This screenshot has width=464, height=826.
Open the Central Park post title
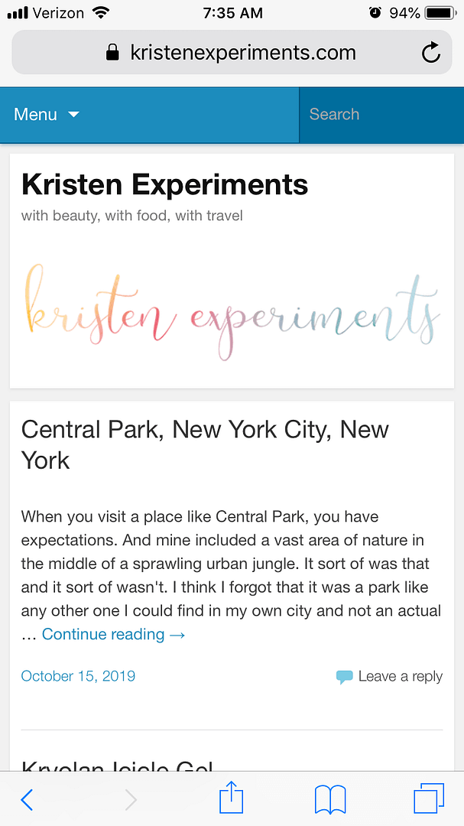[205, 444]
